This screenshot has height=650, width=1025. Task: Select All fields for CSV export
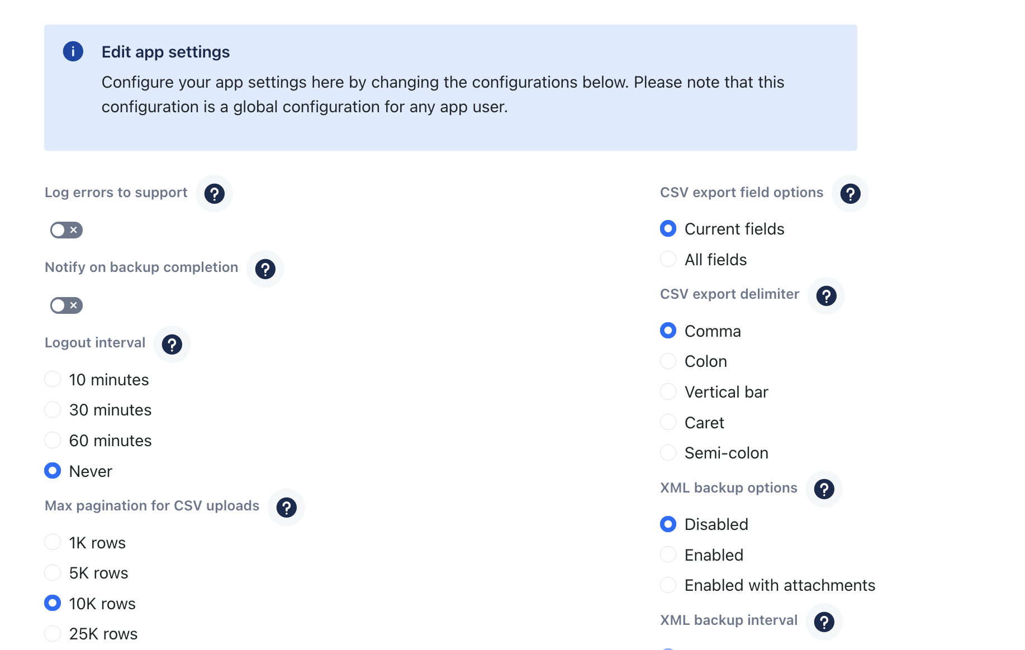[x=668, y=259]
